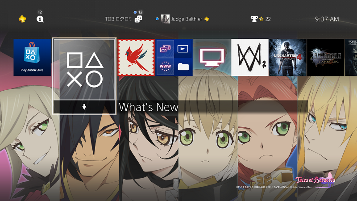Click the 9:37 AM clock

tap(327, 19)
